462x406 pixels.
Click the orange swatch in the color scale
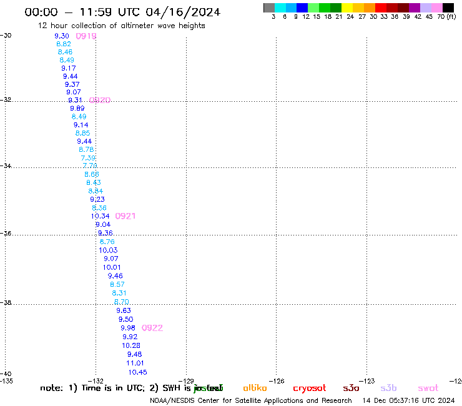click(370, 7)
